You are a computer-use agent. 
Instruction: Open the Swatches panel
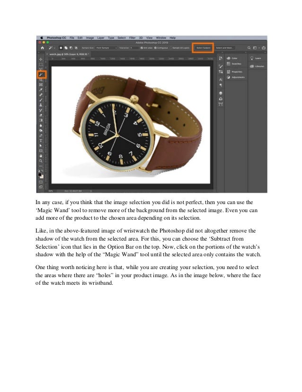click(x=234, y=64)
